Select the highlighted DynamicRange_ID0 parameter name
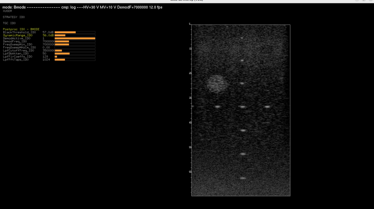Viewport: 374px width, 209px height. click(x=18, y=35)
